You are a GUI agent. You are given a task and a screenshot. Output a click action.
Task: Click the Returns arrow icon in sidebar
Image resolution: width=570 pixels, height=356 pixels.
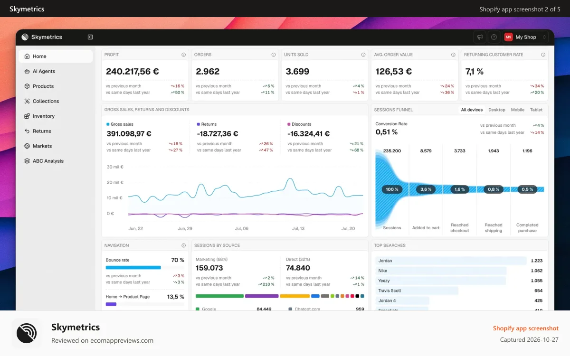point(27,131)
